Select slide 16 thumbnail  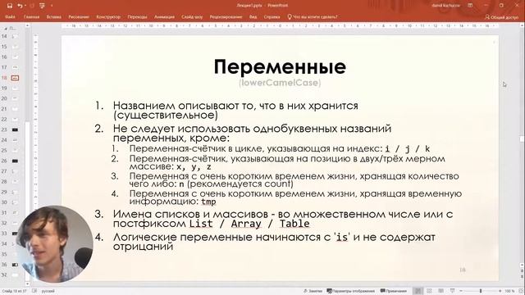[x=15, y=57]
